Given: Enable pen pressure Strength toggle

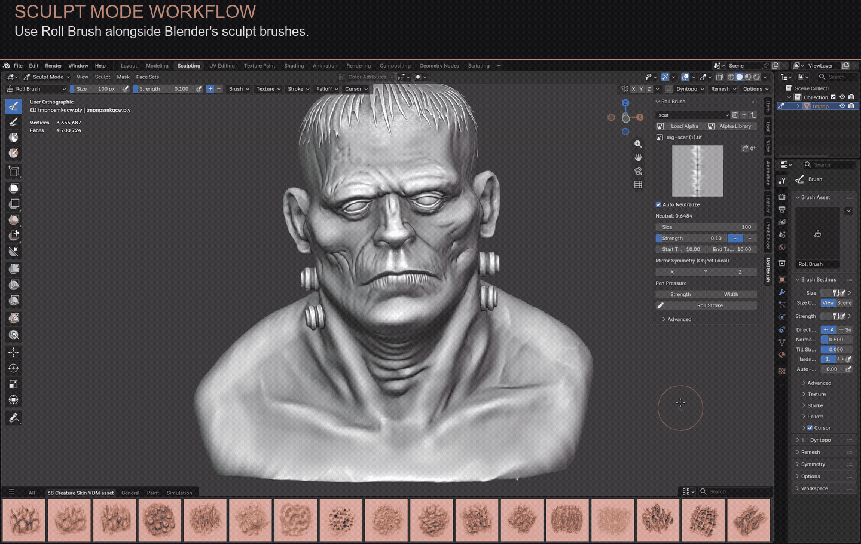Looking at the screenshot, I should click(680, 294).
